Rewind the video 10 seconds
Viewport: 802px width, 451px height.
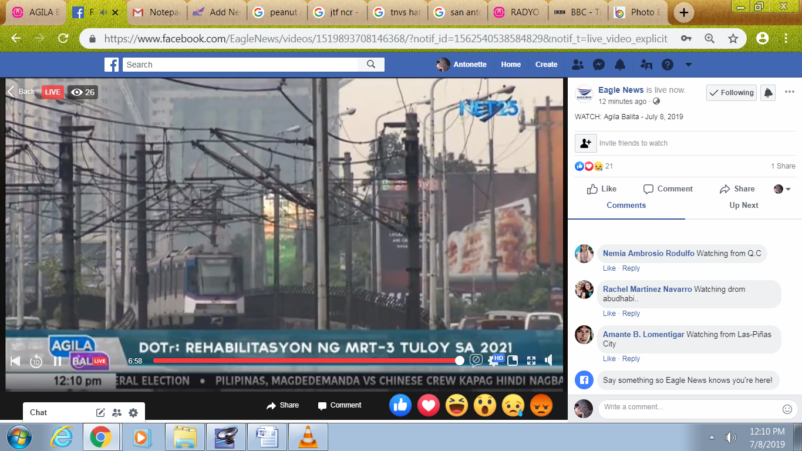coord(36,361)
